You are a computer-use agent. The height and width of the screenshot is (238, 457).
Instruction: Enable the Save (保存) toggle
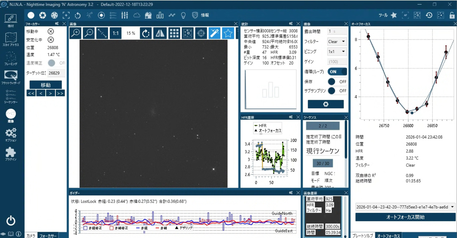[x=337, y=81]
